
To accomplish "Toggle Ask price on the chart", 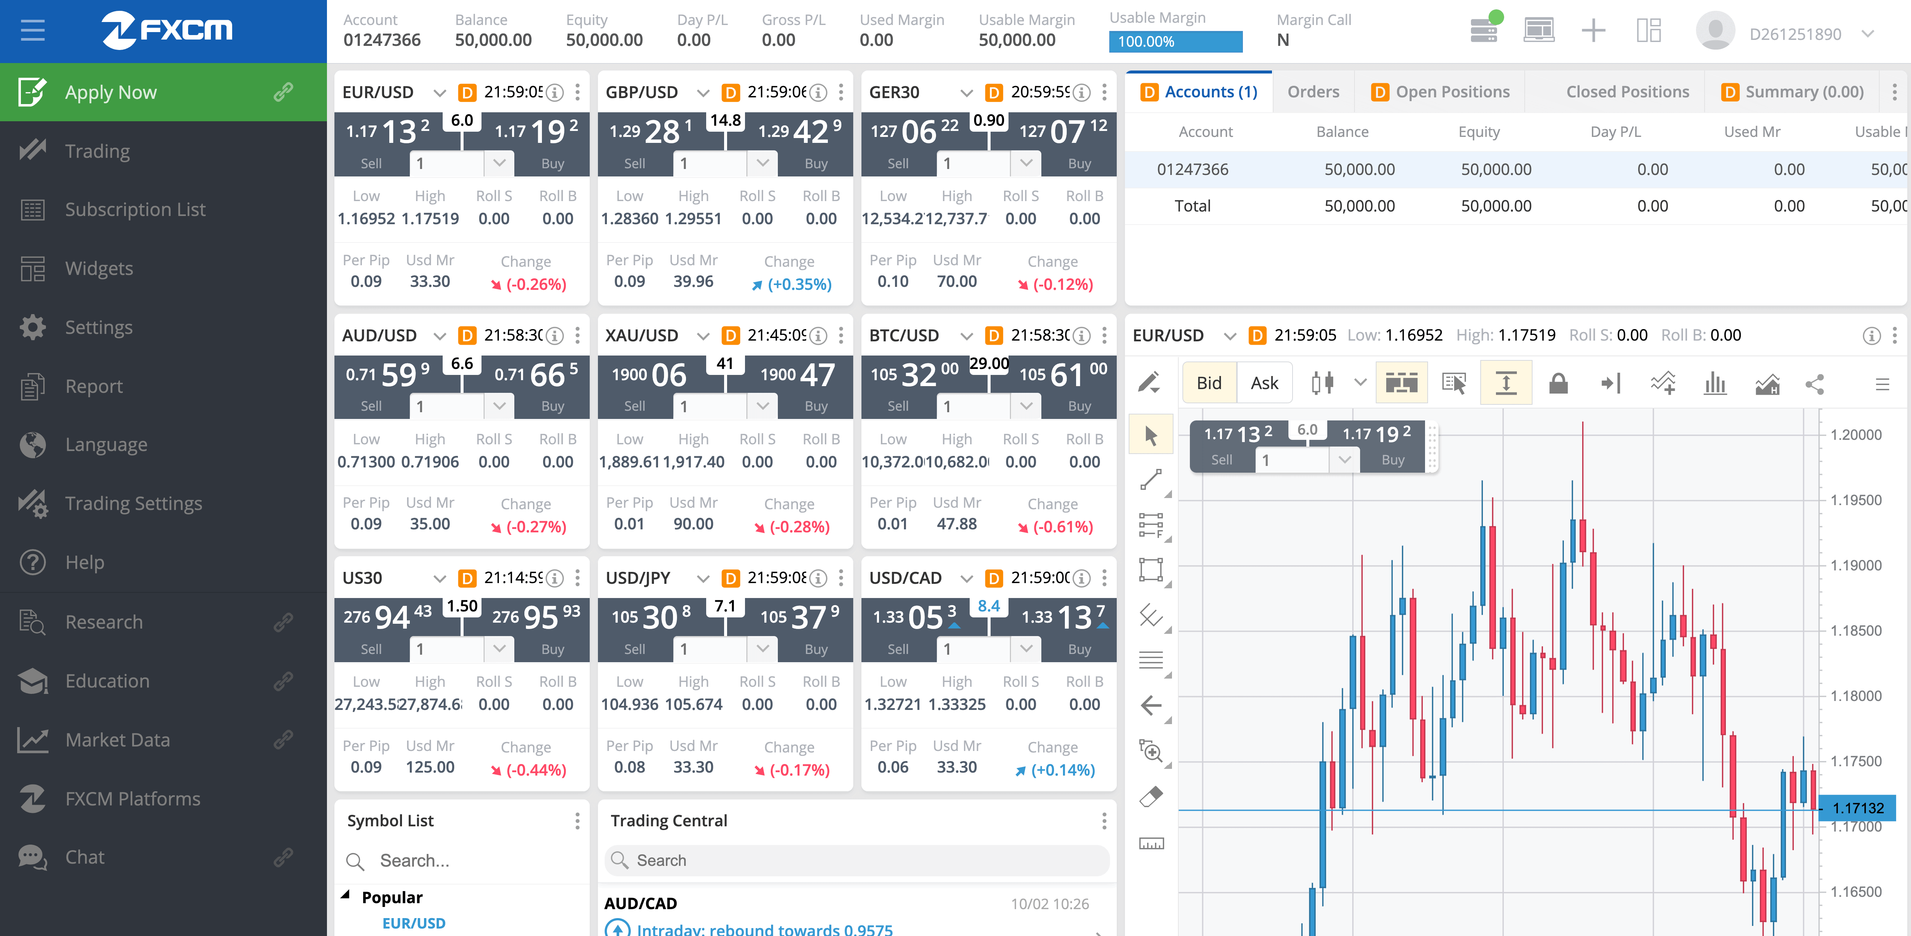I will click(1264, 383).
